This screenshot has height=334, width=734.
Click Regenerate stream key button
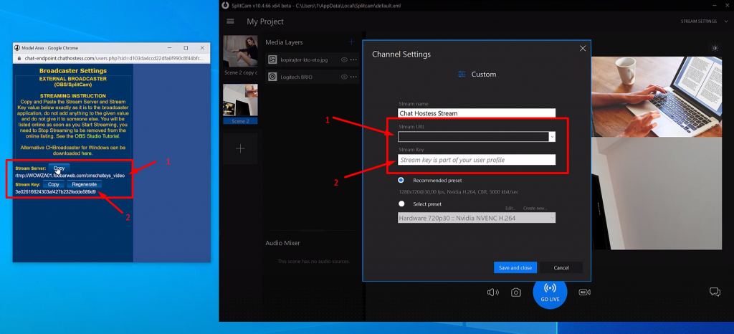tap(85, 184)
